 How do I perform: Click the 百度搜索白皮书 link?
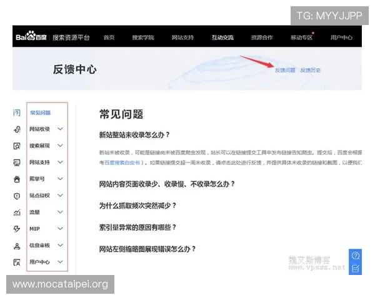[x=122, y=162]
